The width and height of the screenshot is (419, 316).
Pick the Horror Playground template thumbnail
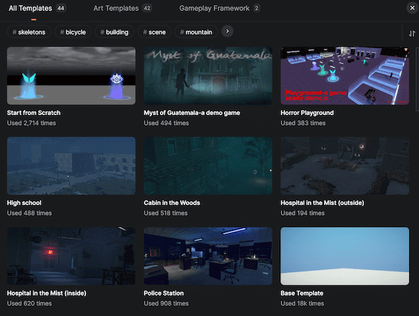click(x=344, y=75)
